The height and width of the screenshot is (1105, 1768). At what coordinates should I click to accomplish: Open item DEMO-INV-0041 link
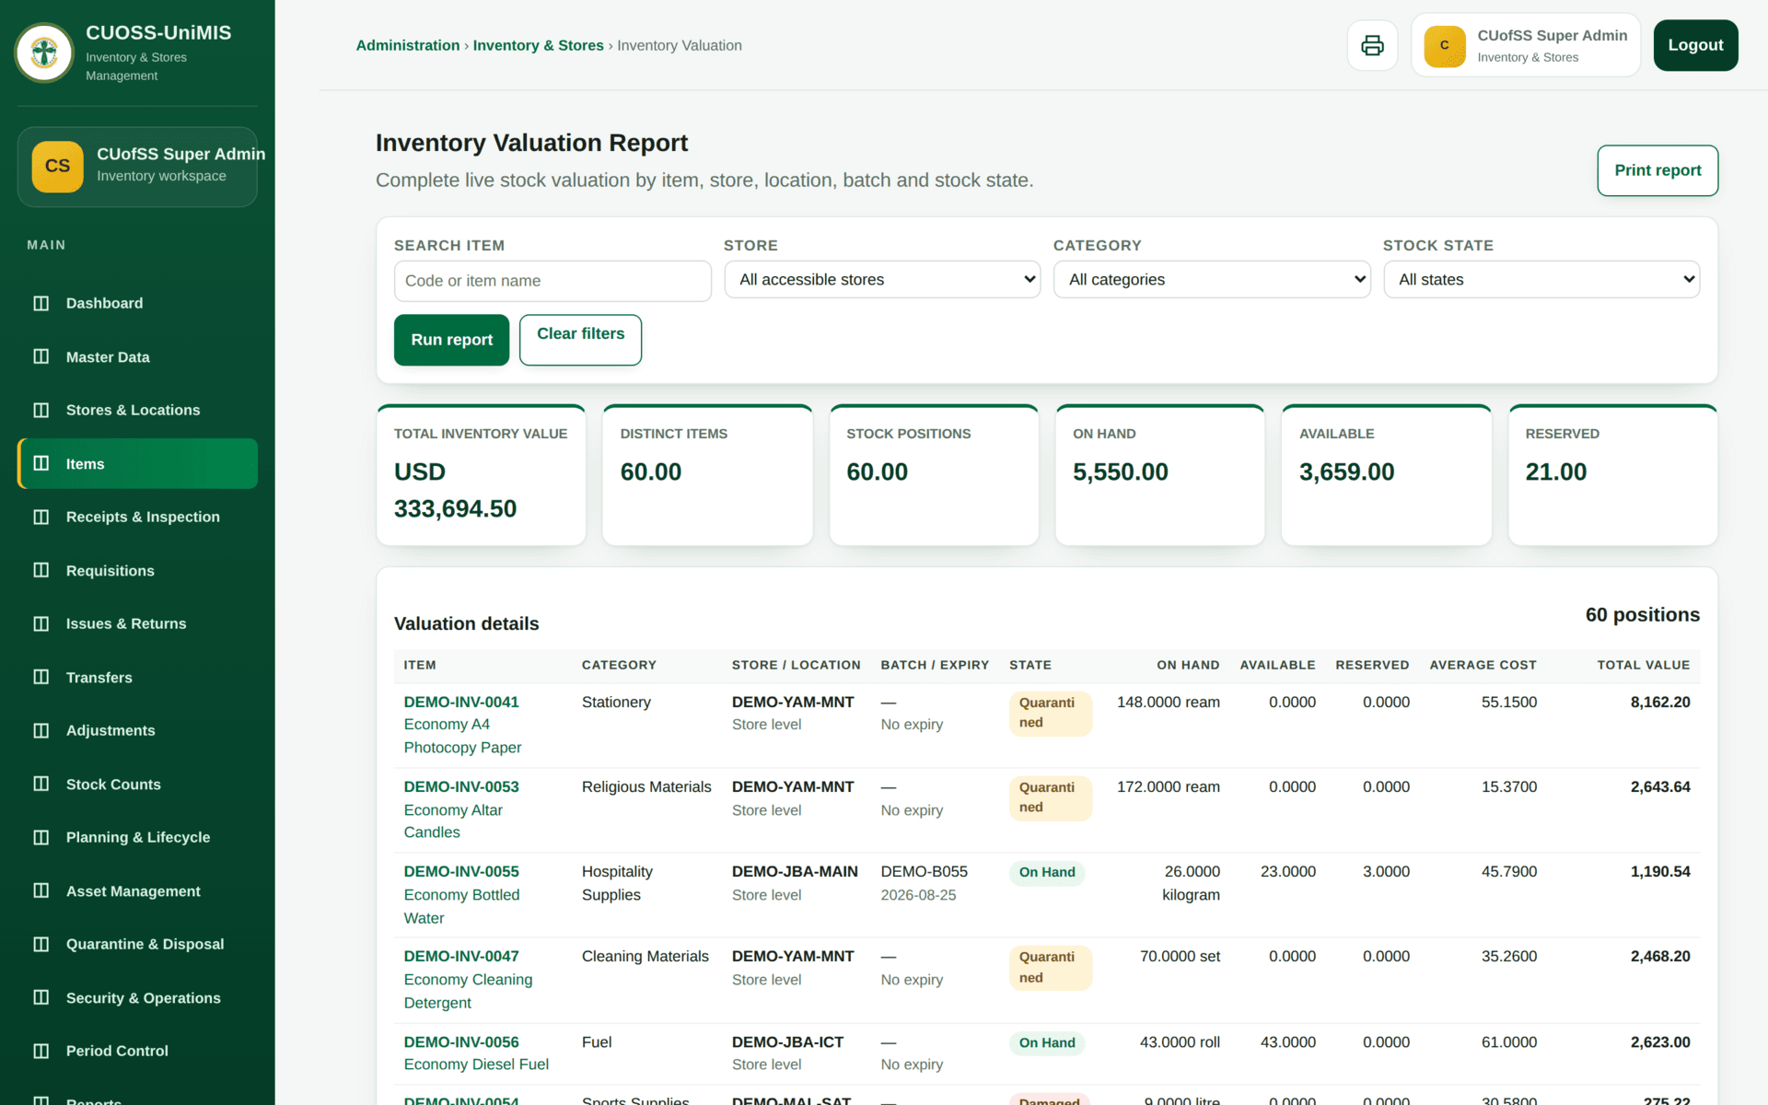coord(461,702)
